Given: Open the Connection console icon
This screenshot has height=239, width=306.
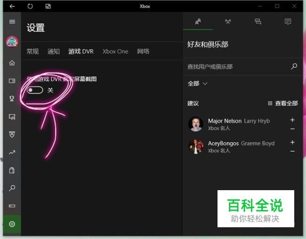Looking at the screenshot, I should (12, 206).
